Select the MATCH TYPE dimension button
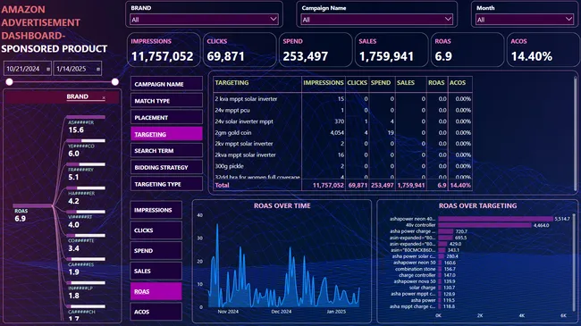Screen dimensions: 581x326 167,101
